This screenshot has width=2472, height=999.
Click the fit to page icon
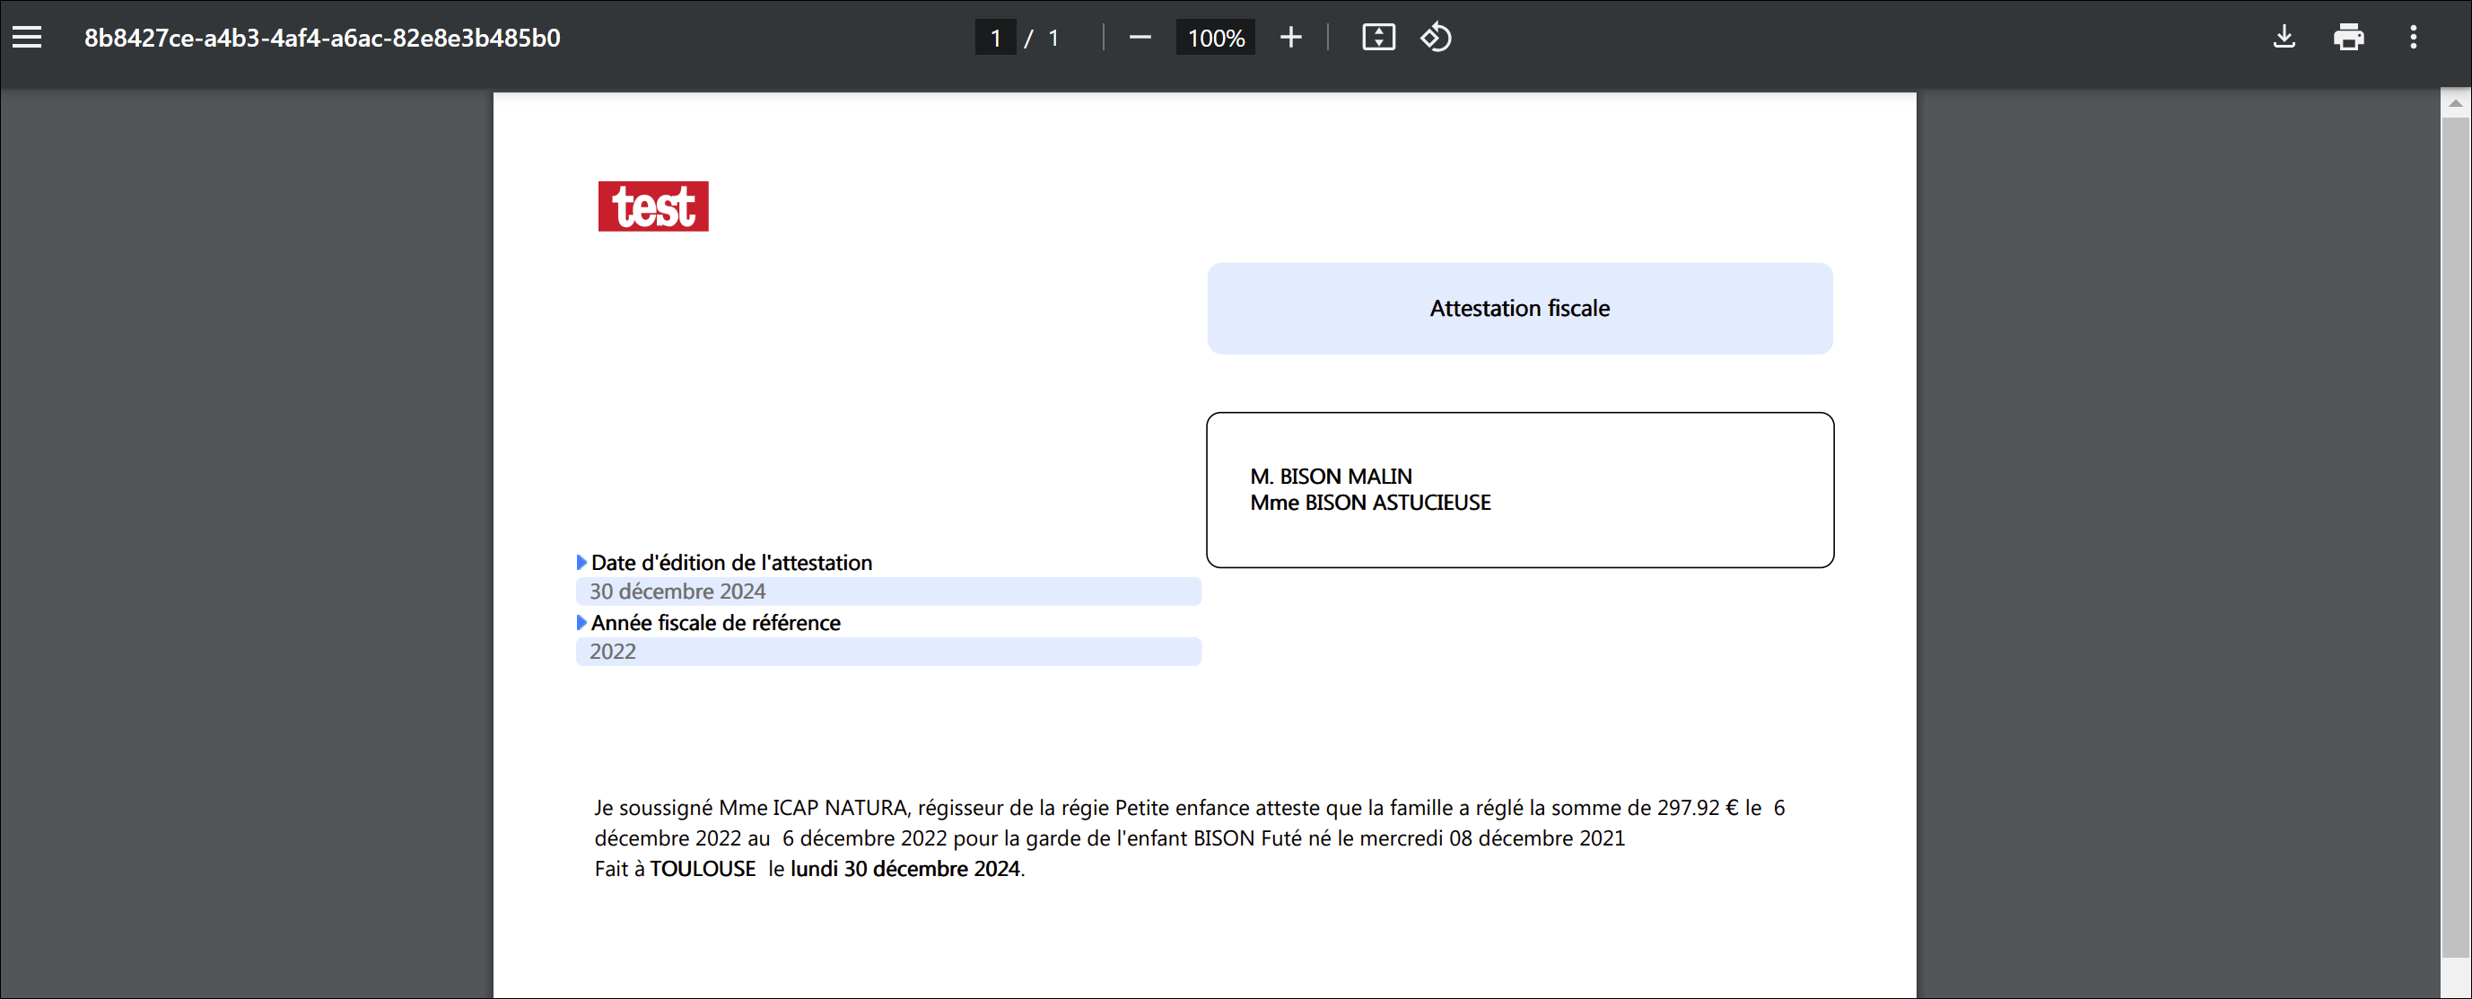coord(1378,38)
